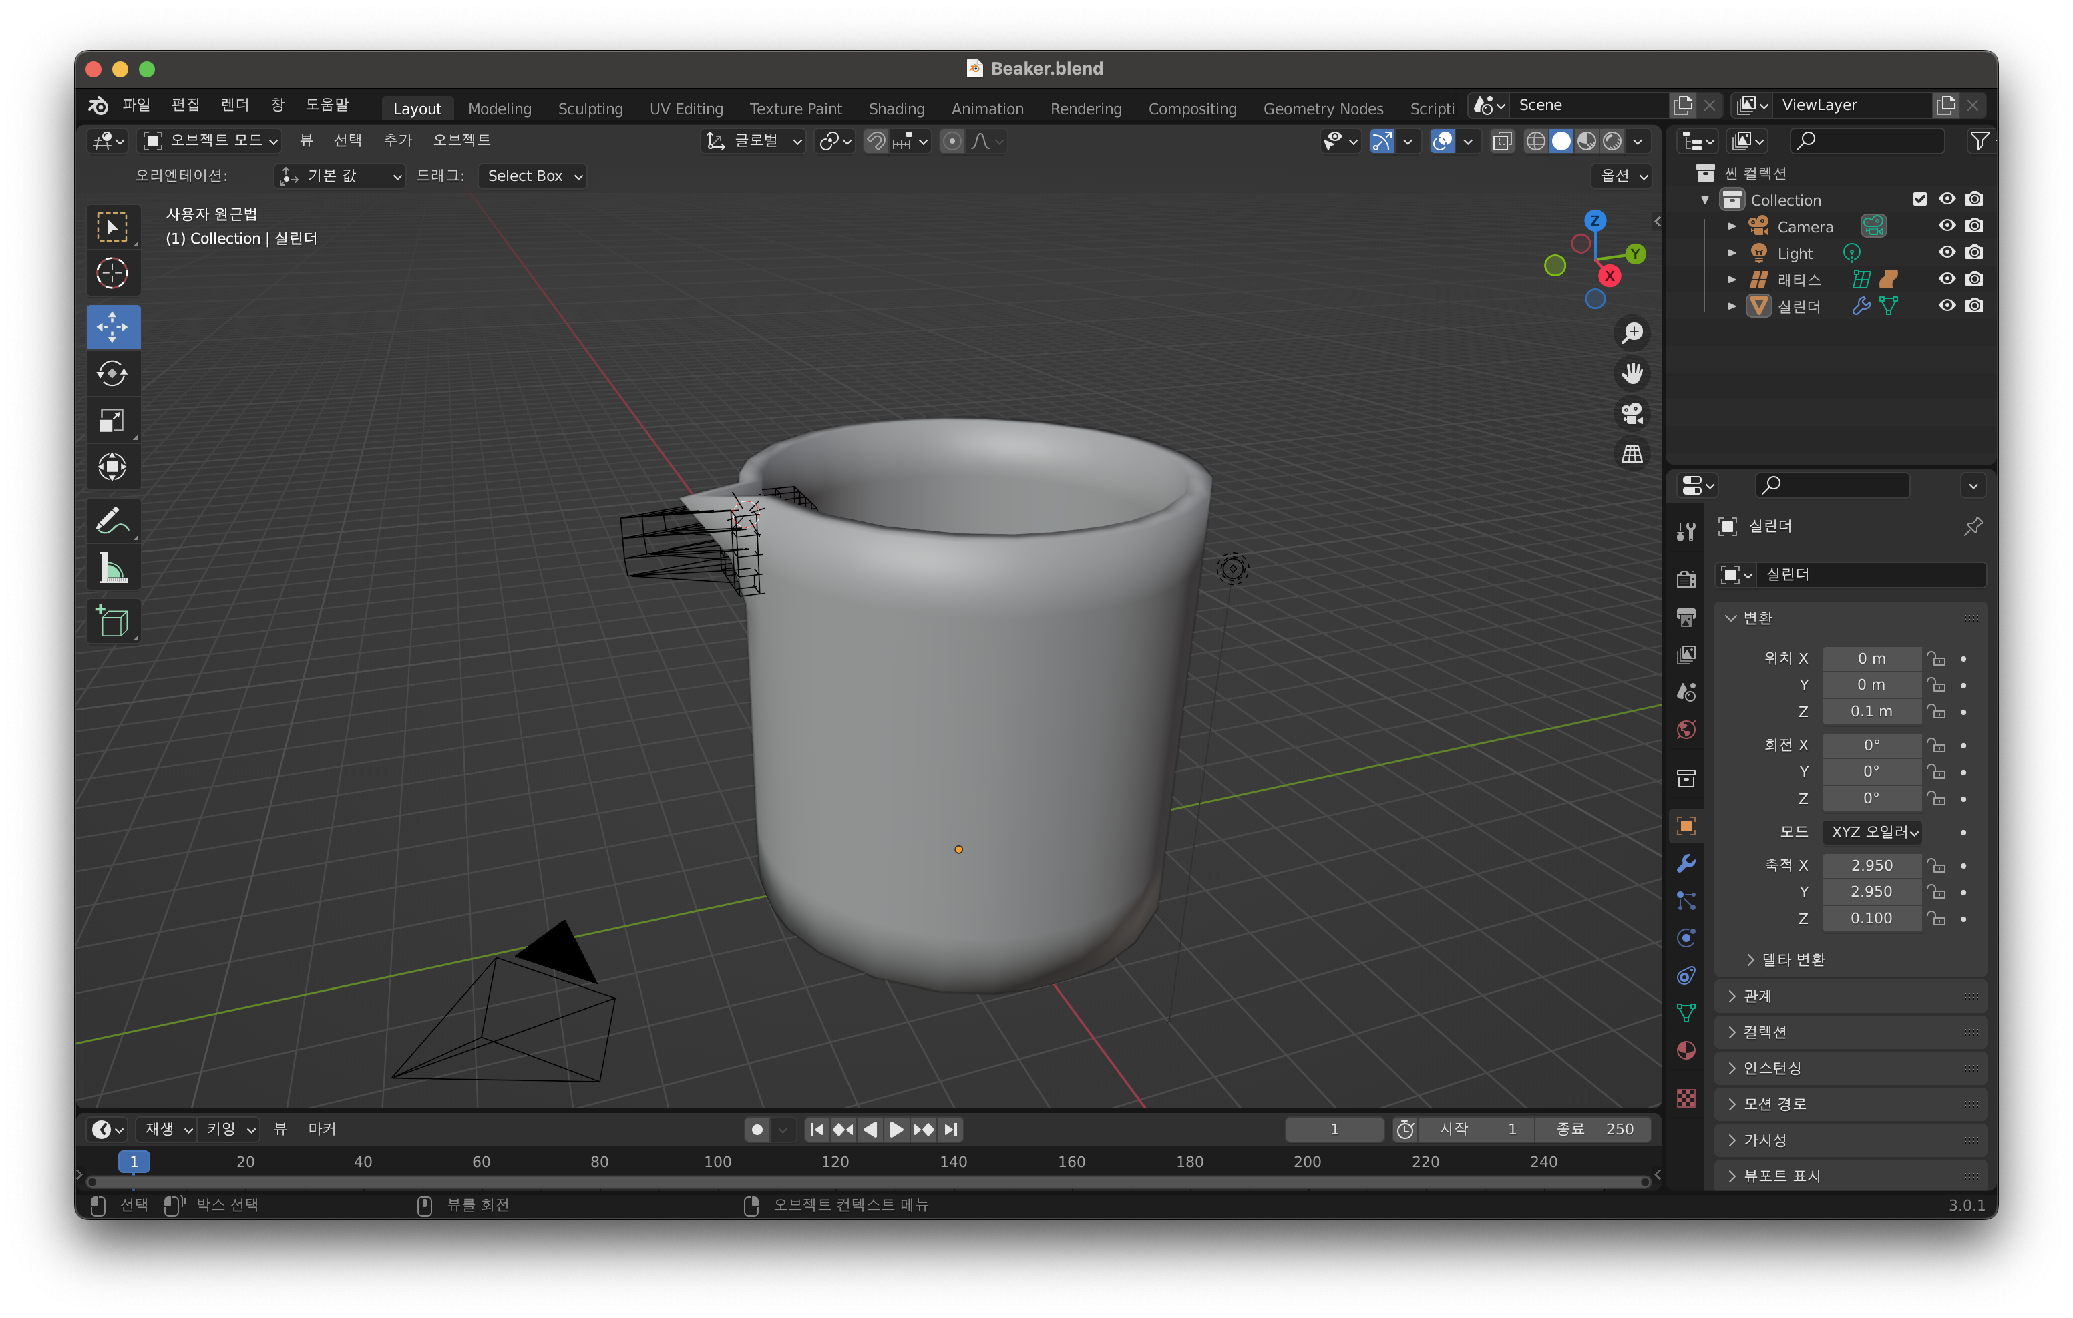Hide the Light object in outliner
Image resolution: width=2073 pixels, height=1318 pixels.
pos(1947,253)
